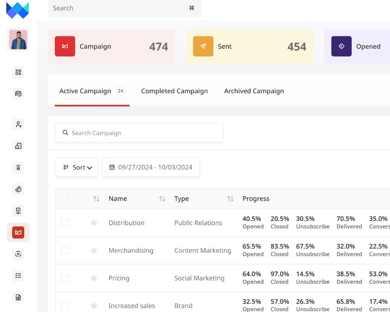The height and width of the screenshot is (312, 390).
Task: Switch to the Archived Campaign tab
Action: pos(254,91)
